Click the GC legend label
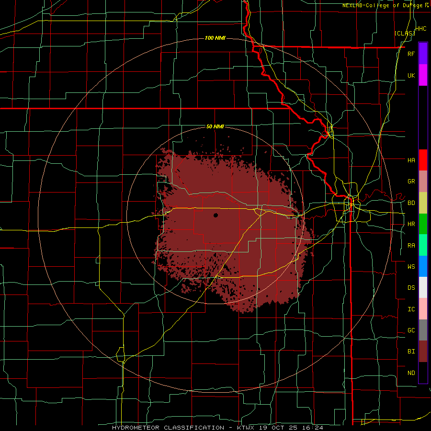 [x=411, y=330]
